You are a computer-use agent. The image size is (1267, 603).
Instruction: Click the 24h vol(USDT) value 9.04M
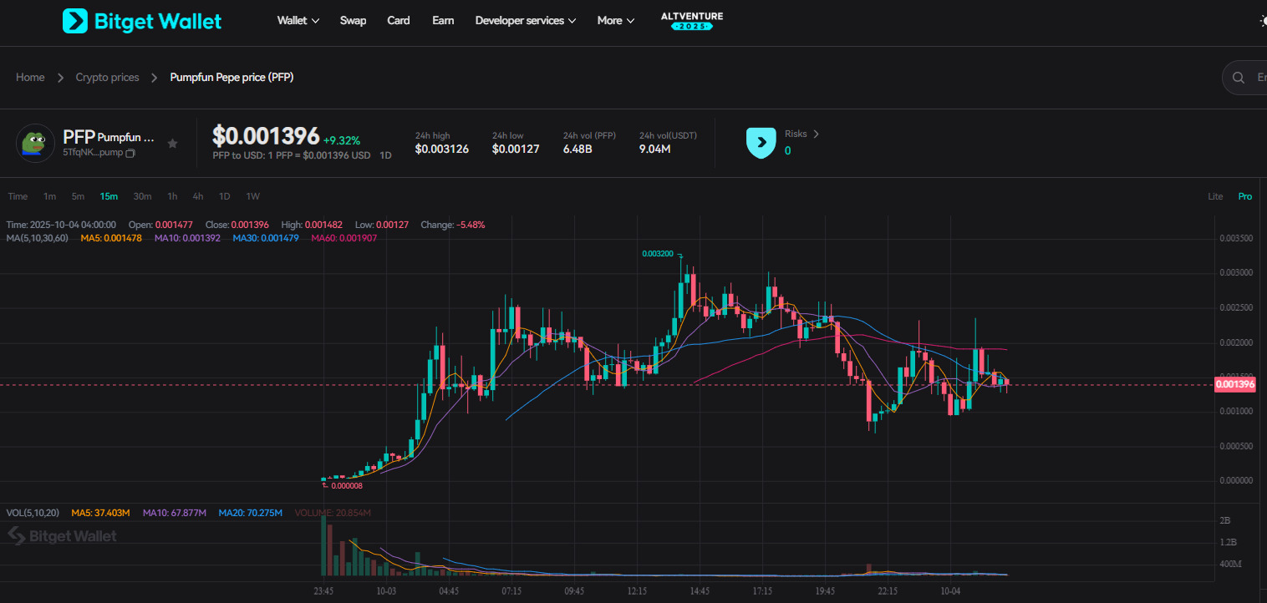[655, 149]
